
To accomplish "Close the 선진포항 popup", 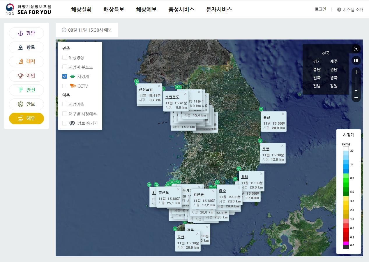I will (x=159, y=86).
